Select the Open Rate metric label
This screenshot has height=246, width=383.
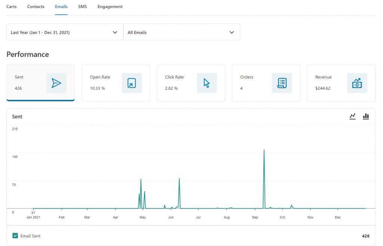tap(100, 77)
